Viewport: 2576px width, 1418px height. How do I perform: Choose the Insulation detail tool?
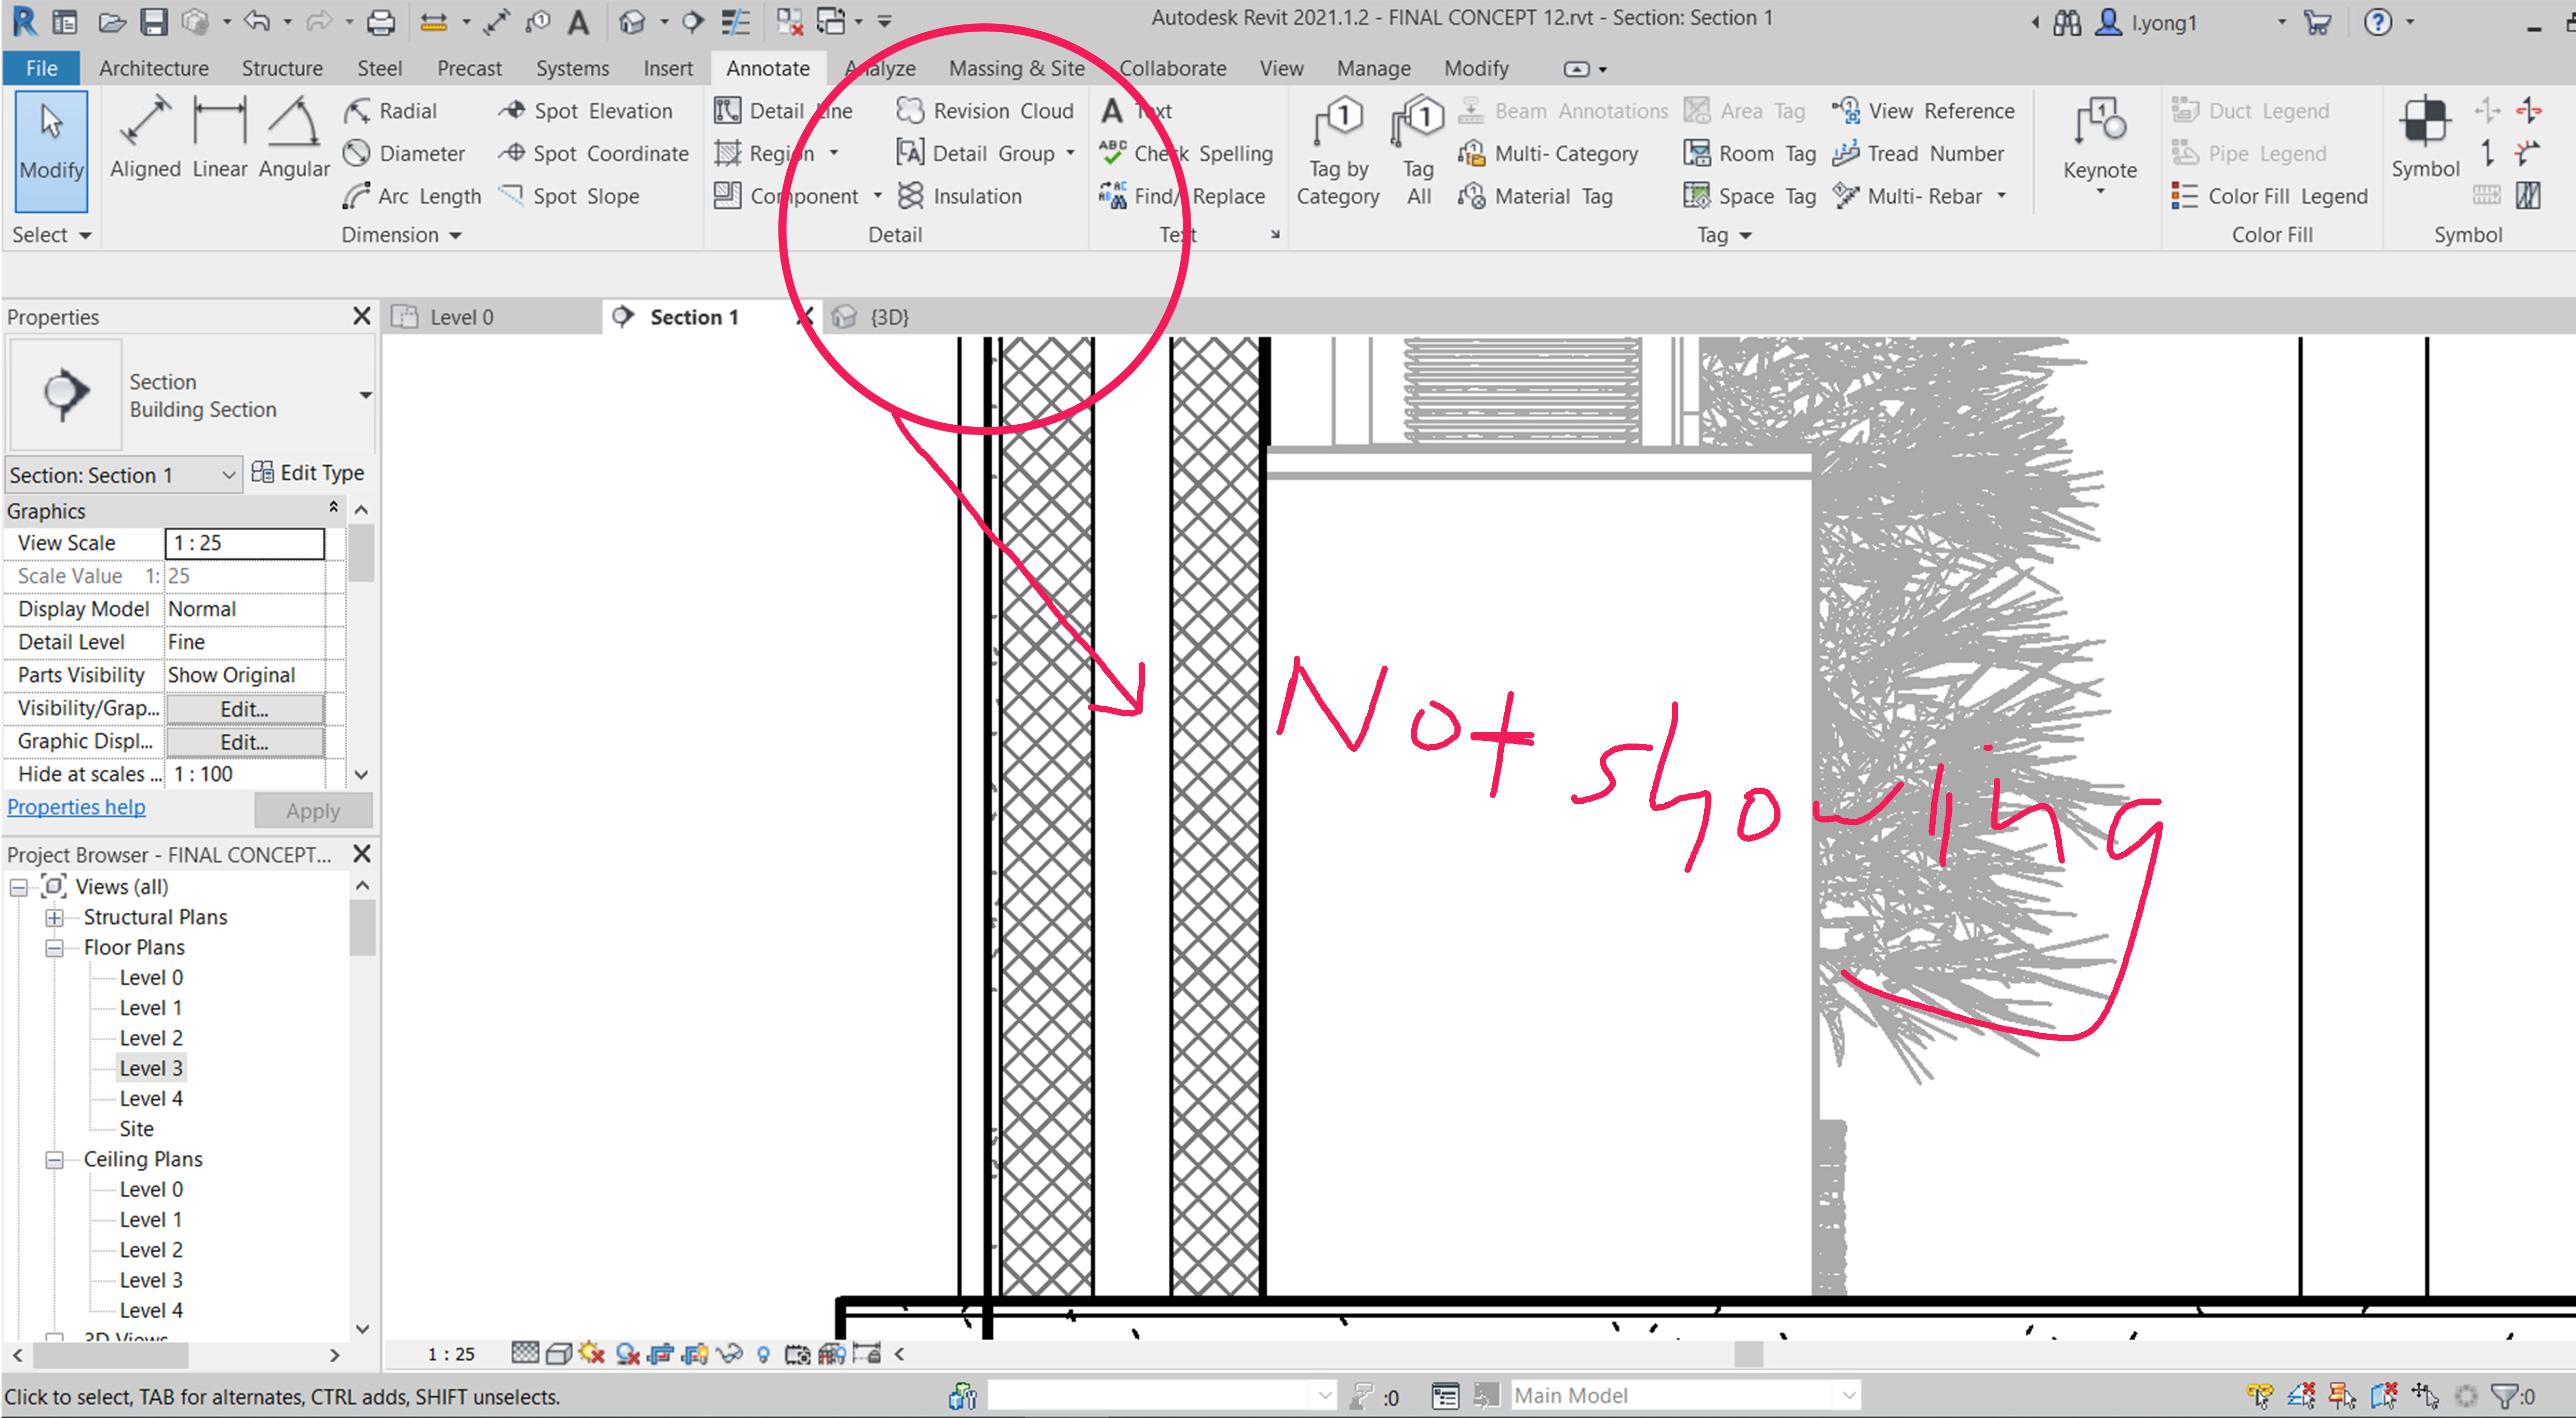coord(960,196)
